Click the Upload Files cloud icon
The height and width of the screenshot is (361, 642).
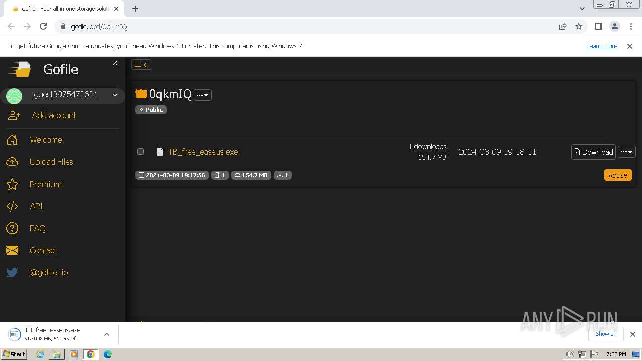[12, 162]
